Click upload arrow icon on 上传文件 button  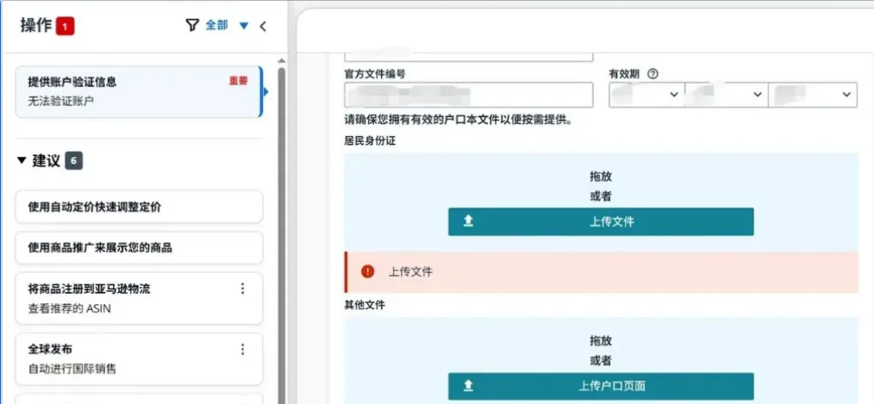click(x=468, y=221)
